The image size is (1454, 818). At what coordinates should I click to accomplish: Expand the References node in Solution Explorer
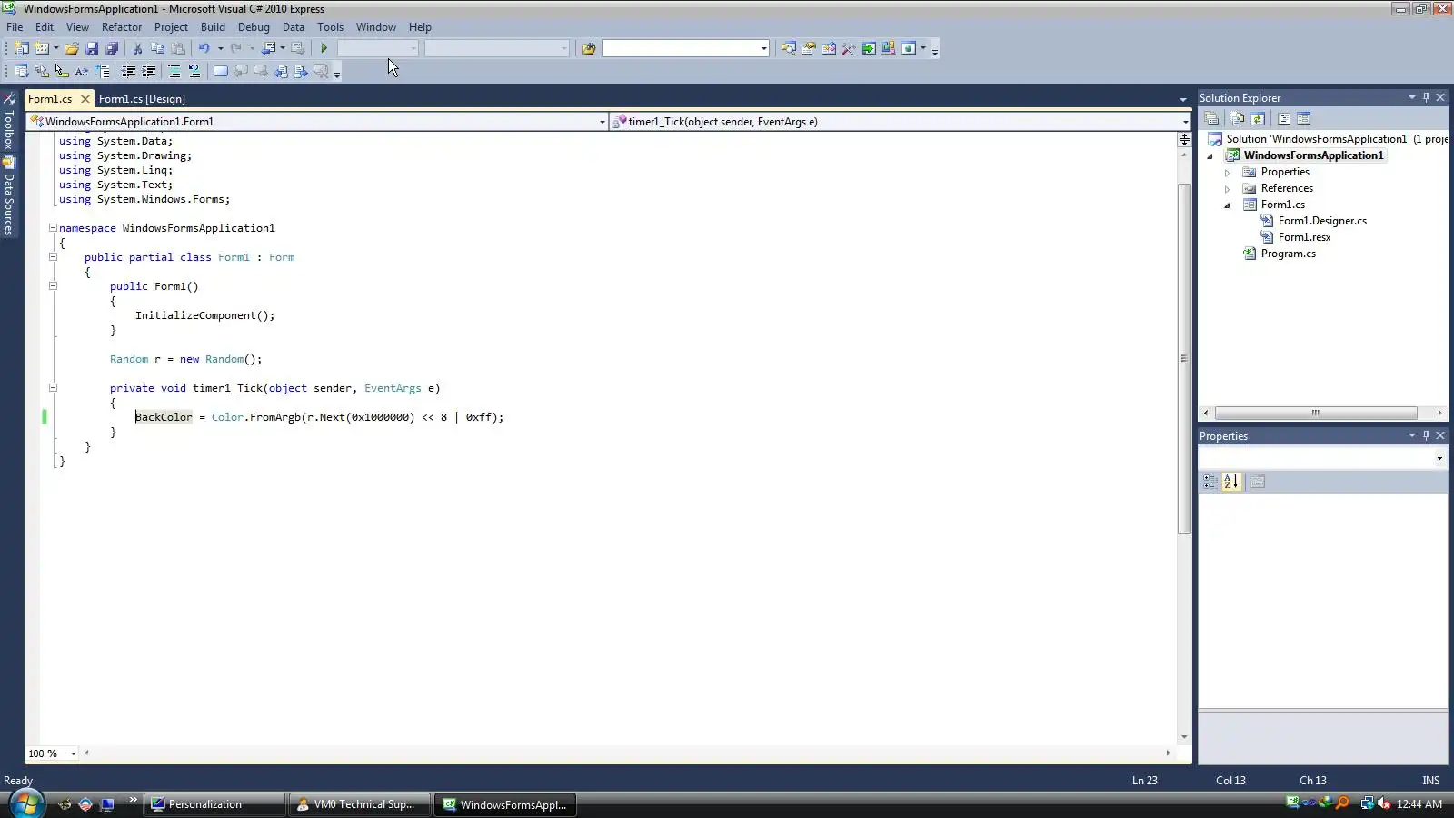pyautogui.click(x=1227, y=188)
